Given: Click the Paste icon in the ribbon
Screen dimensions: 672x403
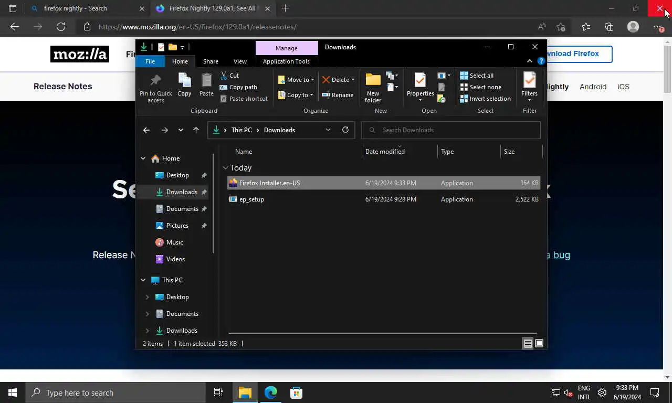Looking at the screenshot, I should (206, 85).
